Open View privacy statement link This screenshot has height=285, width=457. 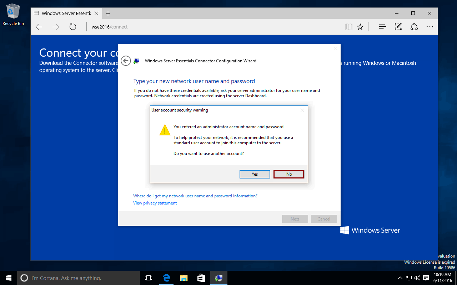pyautogui.click(x=155, y=203)
